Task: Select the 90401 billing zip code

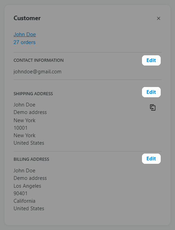Action: [x=20, y=193]
